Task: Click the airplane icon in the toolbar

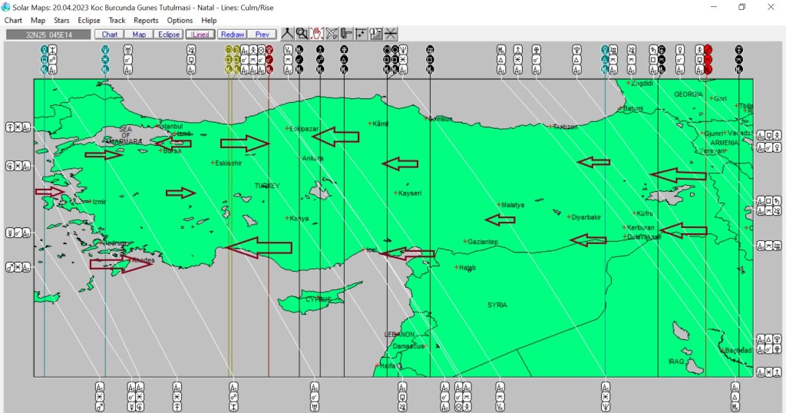Action: click(x=332, y=34)
